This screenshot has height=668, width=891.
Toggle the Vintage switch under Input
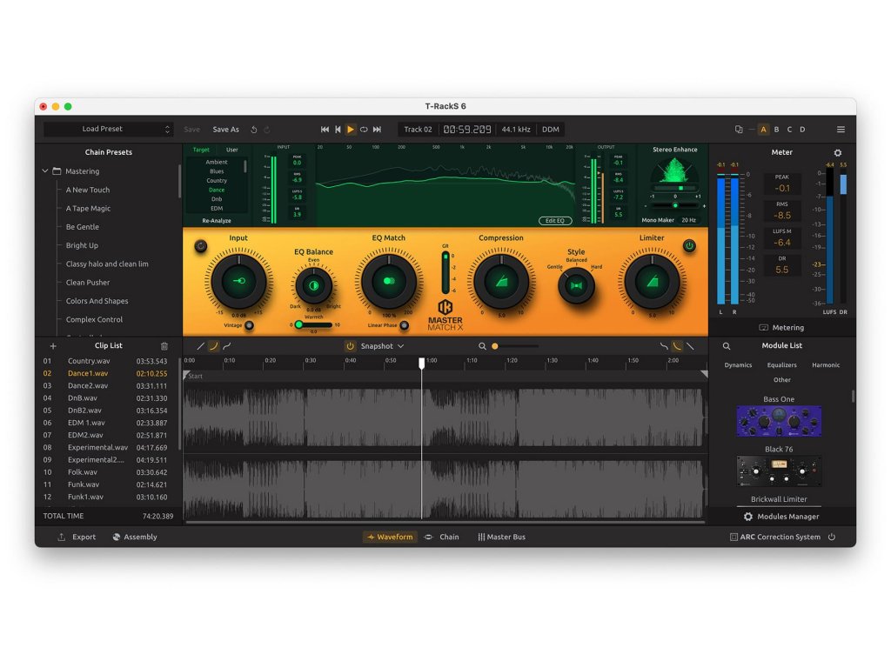(249, 325)
